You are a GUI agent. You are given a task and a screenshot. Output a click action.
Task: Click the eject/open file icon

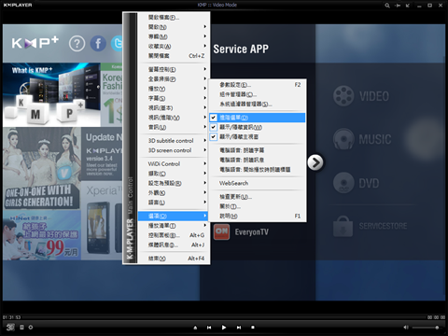195,328
